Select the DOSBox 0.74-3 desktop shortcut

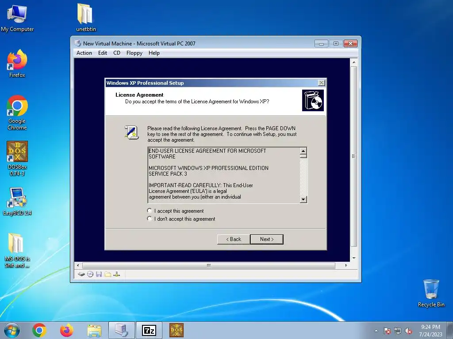coord(17,158)
